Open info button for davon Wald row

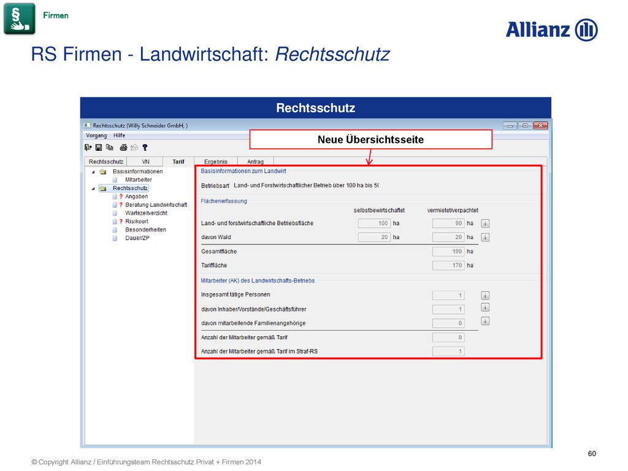pos(485,237)
